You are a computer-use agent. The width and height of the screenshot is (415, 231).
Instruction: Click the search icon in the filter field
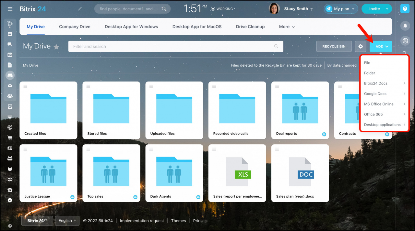[276, 46]
